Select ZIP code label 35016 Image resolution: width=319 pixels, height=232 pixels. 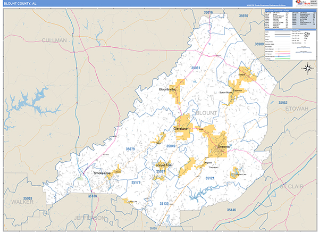point(208,12)
